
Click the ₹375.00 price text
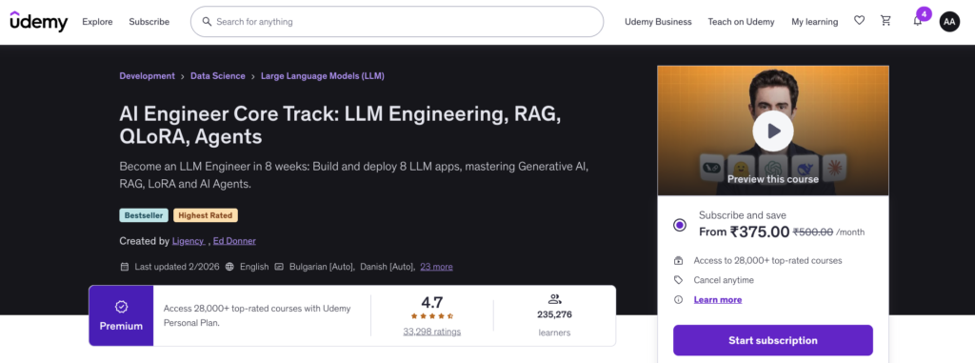[x=760, y=232]
